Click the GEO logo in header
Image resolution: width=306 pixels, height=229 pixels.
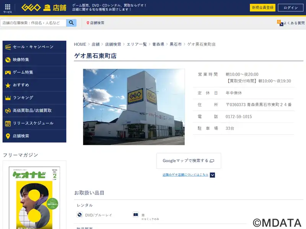[31, 8]
